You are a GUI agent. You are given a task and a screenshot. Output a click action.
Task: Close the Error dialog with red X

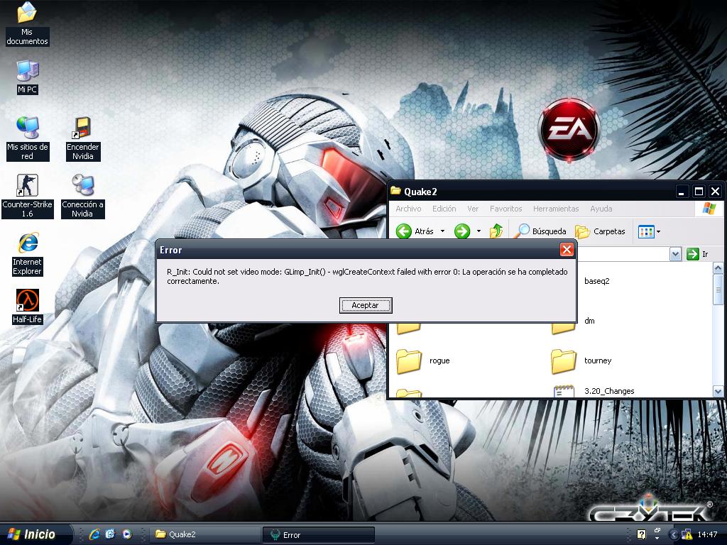click(567, 250)
